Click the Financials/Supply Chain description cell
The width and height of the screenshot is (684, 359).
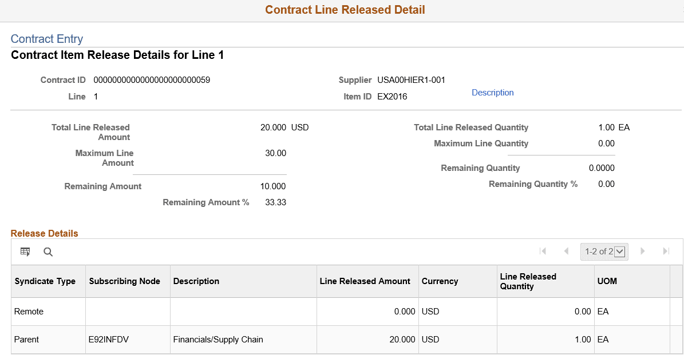(x=218, y=339)
